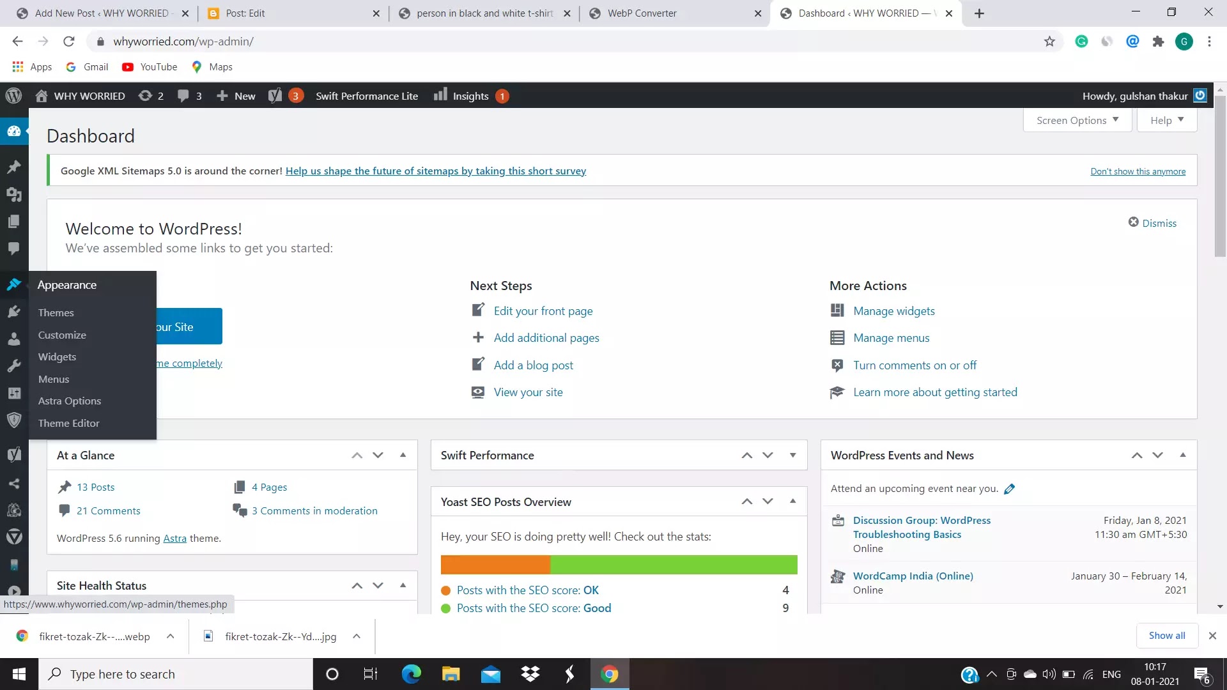Viewport: 1227px width, 690px height.
Task: Open Yoast SEO icon in admin bar
Action: tap(275, 96)
